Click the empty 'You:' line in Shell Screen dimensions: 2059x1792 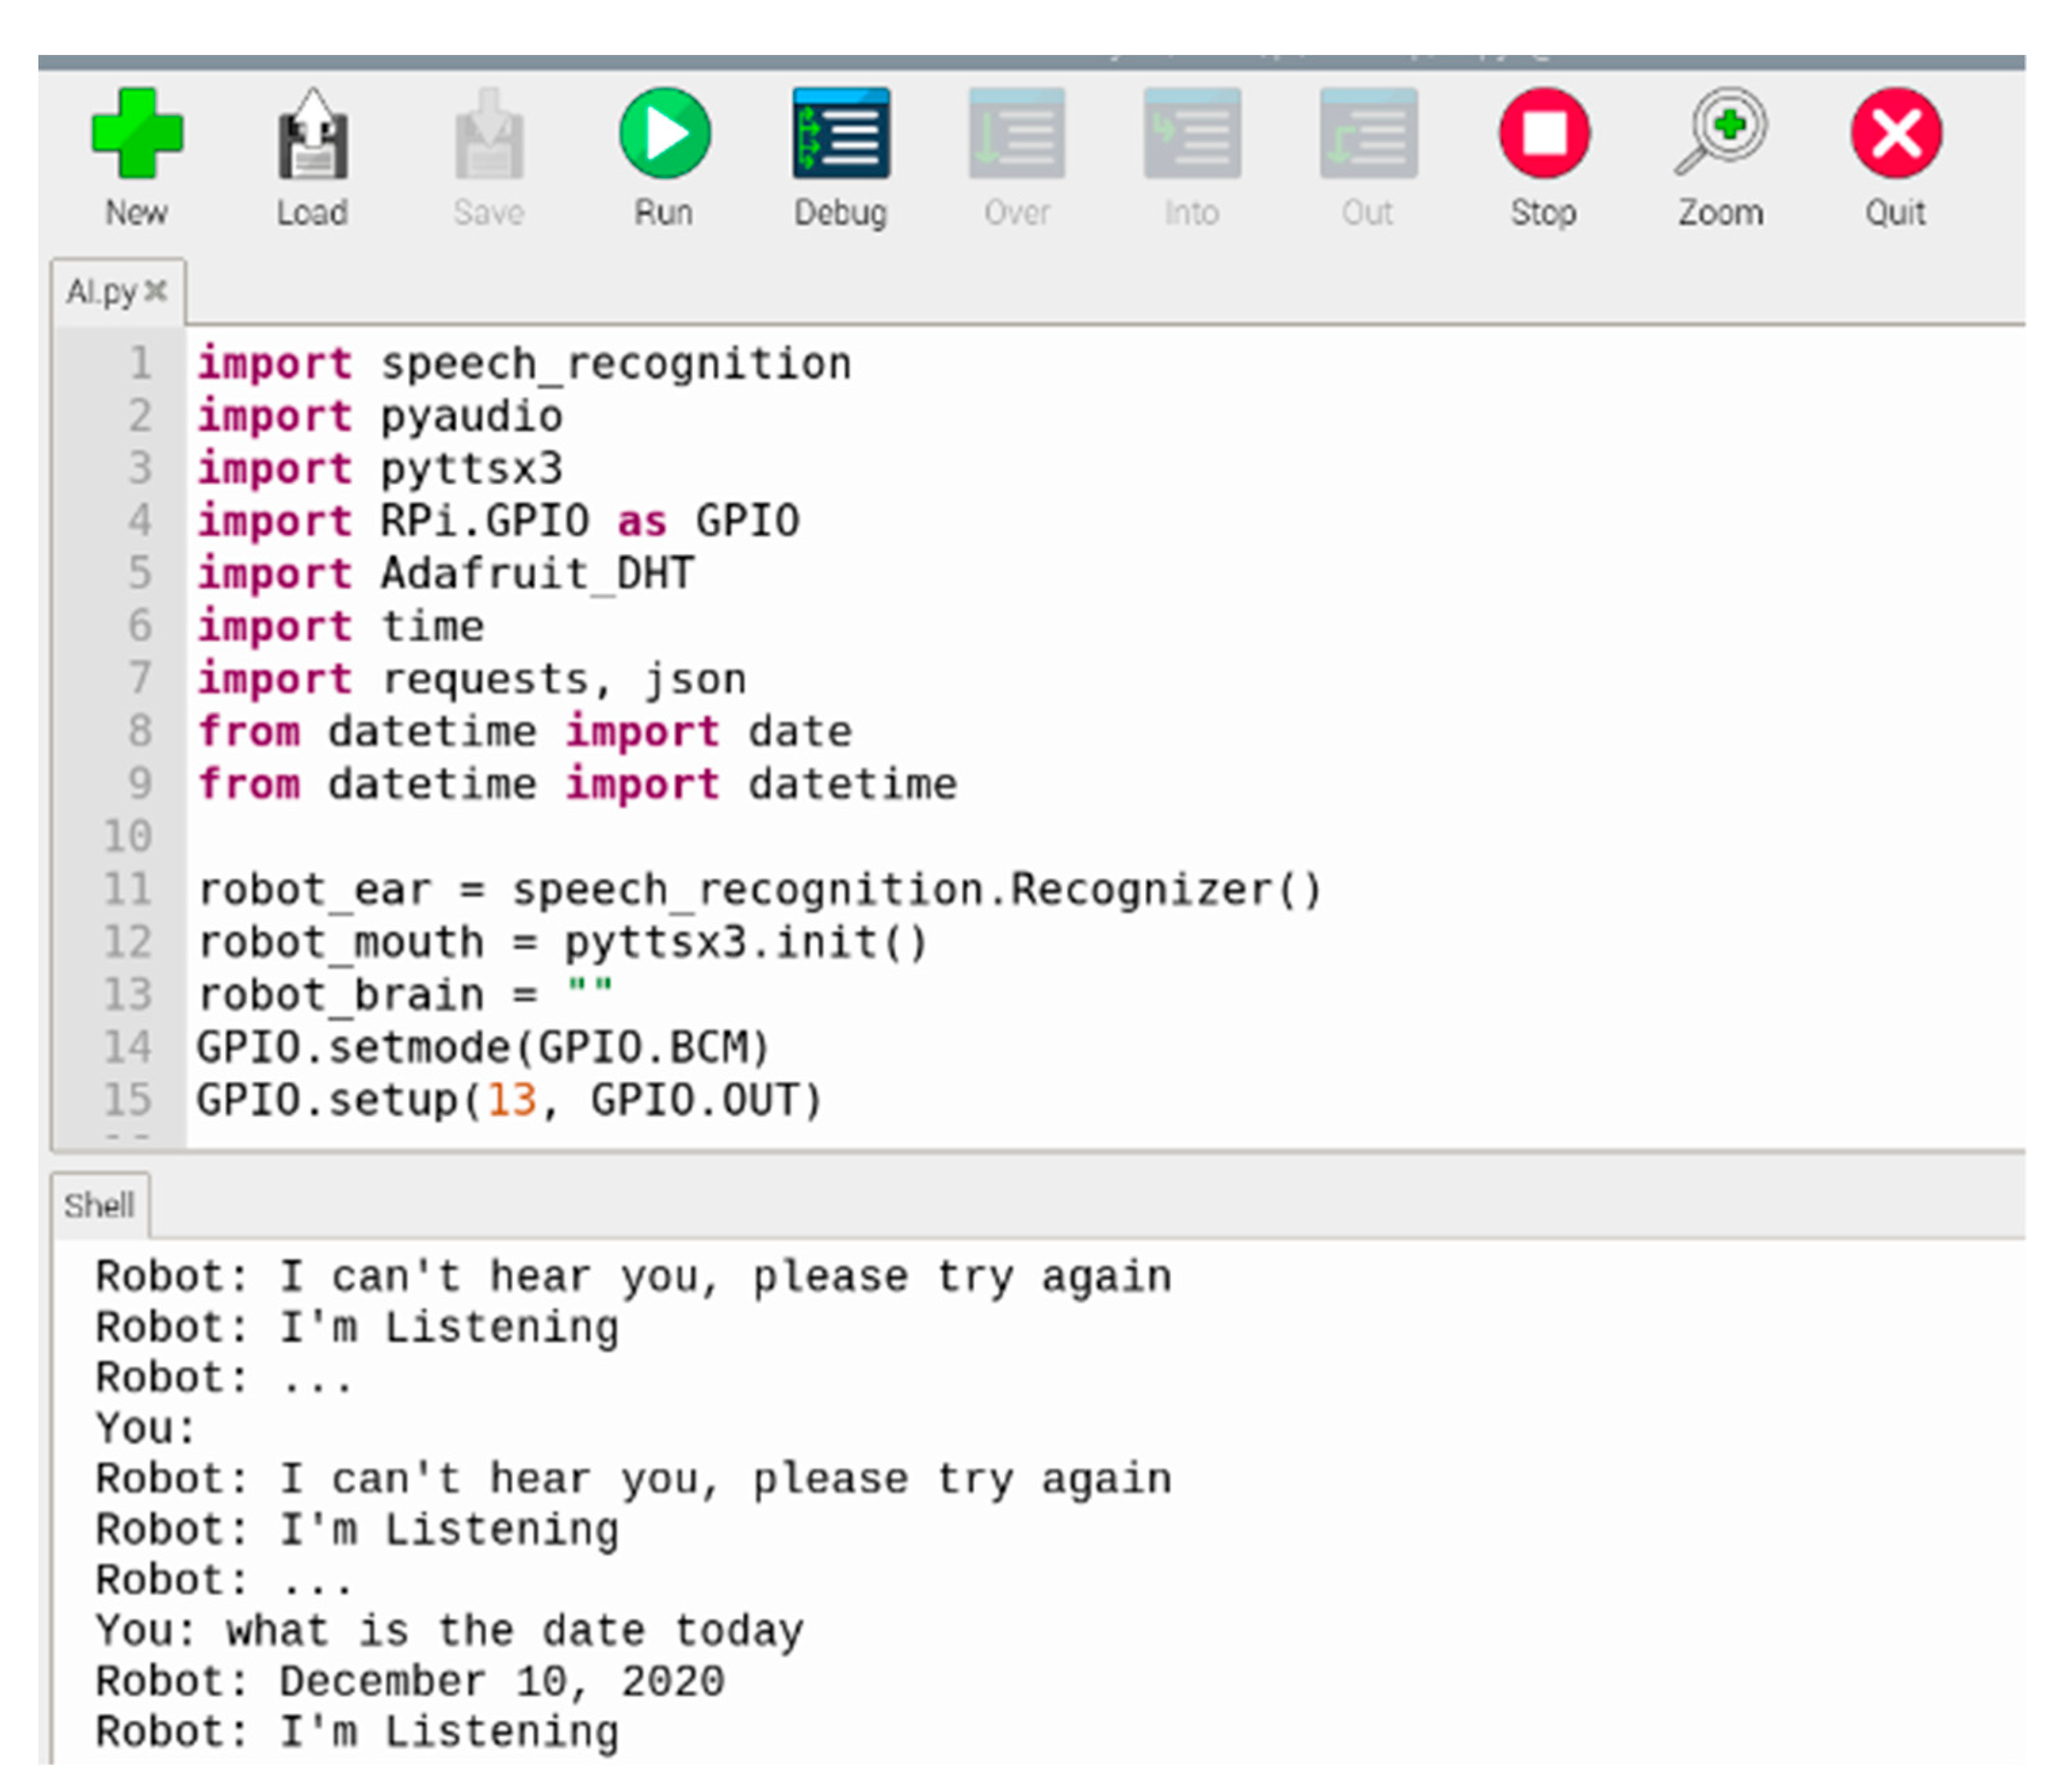pyautogui.click(x=146, y=1428)
